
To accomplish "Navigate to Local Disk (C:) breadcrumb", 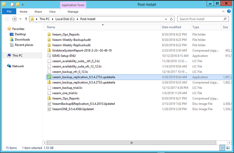I will pyautogui.click(x=65, y=19).
